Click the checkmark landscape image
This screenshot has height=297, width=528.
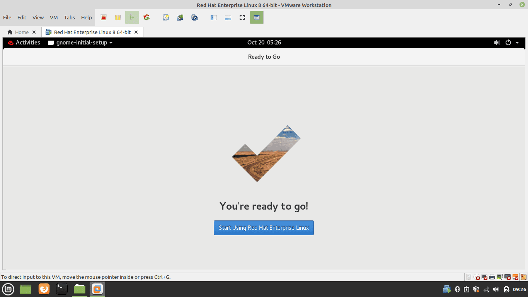click(266, 154)
